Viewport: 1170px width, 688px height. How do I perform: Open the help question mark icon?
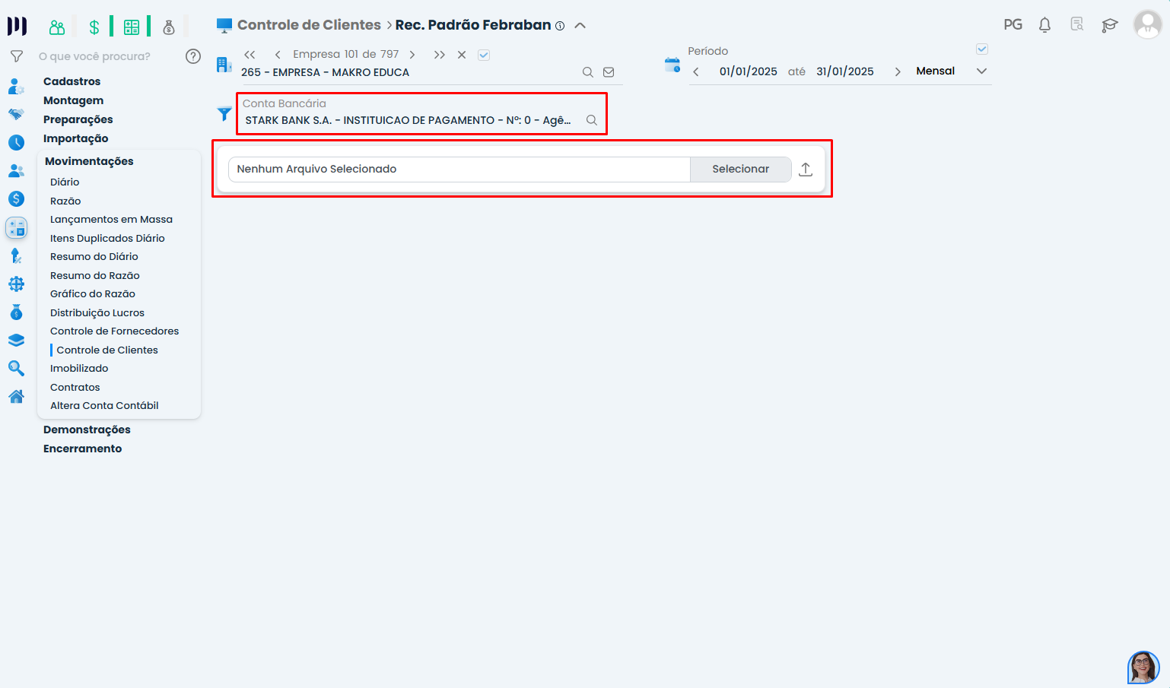193,56
